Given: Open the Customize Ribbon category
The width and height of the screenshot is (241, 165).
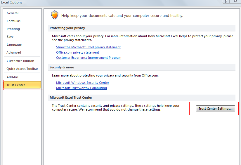Looking at the screenshot, I should [x=20, y=61].
